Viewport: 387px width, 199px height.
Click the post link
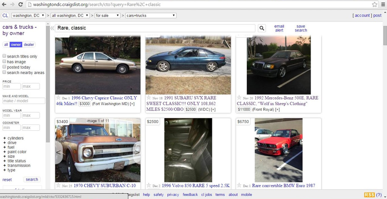pyautogui.click(x=377, y=15)
